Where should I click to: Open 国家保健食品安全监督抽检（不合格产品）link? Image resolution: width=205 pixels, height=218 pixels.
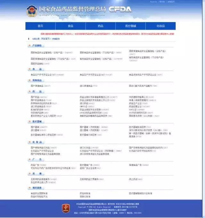coord(53,59)
